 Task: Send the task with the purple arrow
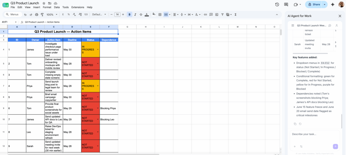point(335,147)
